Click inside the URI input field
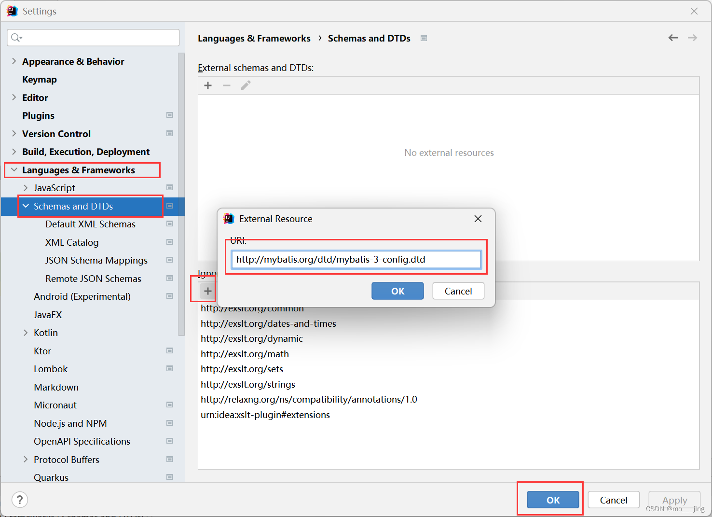The image size is (712, 517). click(356, 259)
